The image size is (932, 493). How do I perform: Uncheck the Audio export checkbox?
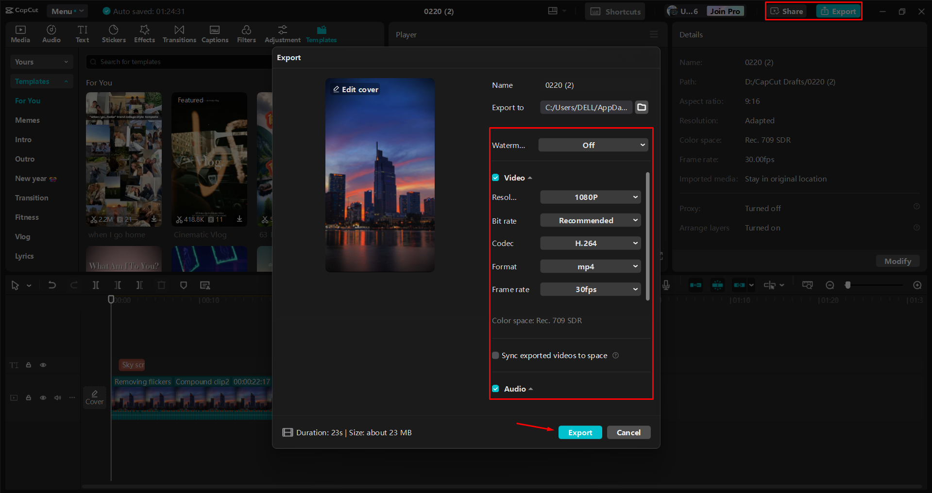(x=495, y=388)
